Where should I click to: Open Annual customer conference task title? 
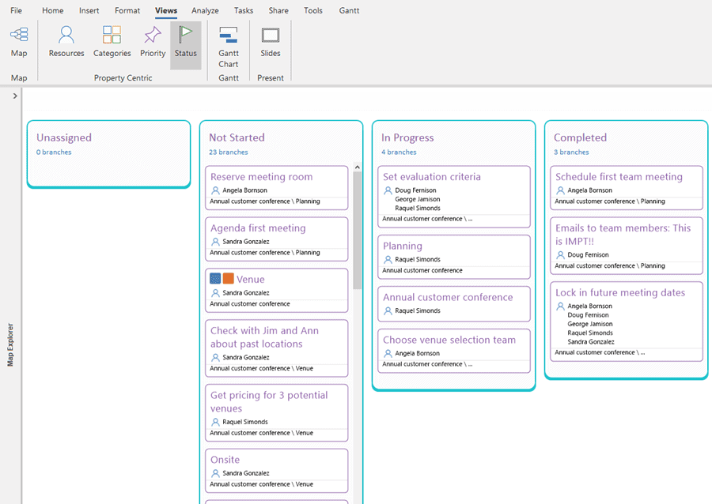coord(448,297)
